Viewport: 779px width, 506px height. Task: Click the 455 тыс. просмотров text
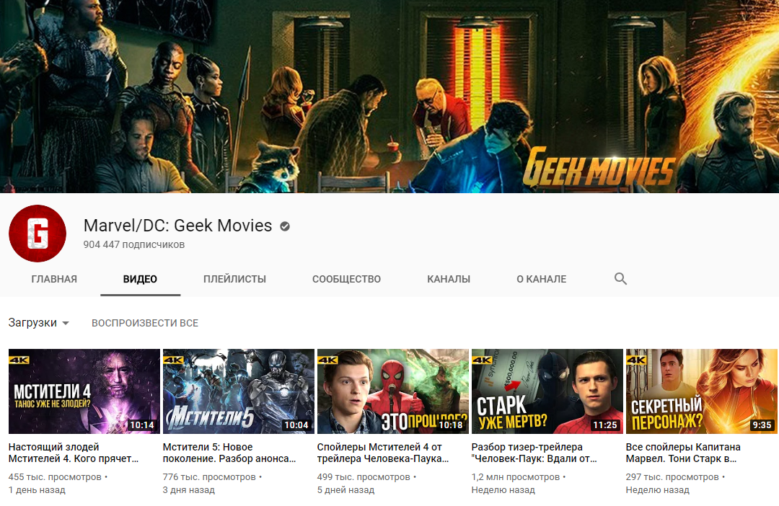pos(55,477)
